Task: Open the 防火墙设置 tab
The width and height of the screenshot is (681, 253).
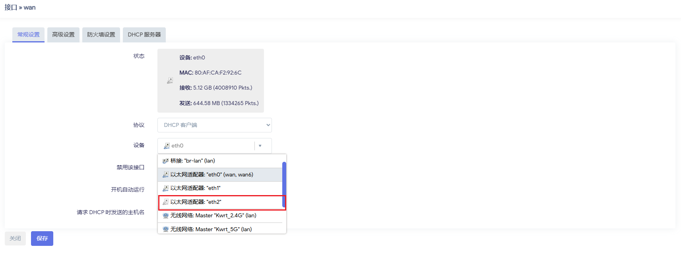Action: coord(101,35)
